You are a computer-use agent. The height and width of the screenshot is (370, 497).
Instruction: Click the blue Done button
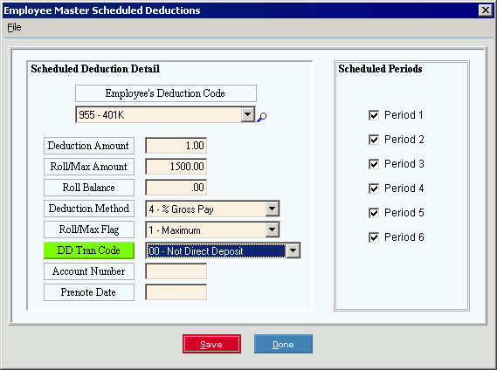[x=283, y=344]
